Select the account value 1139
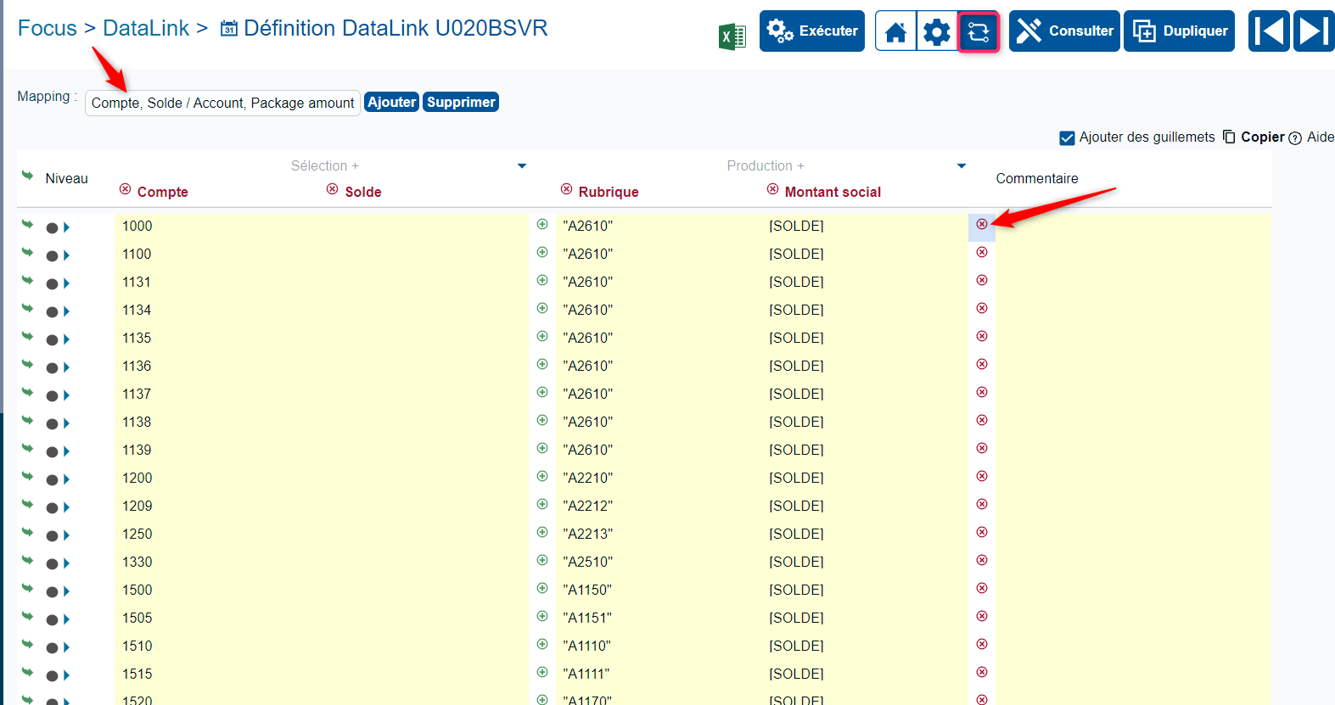This screenshot has width=1335, height=705. 137,450
